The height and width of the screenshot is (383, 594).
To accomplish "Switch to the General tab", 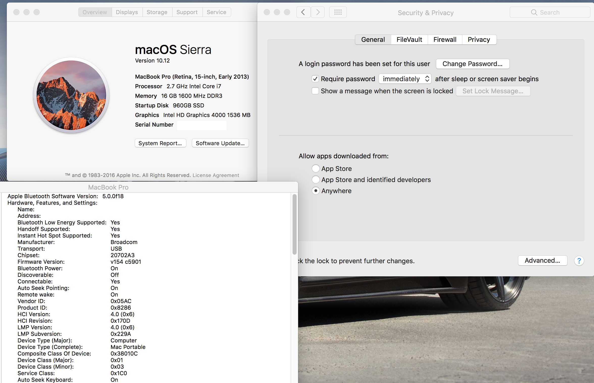I will pos(373,40).
